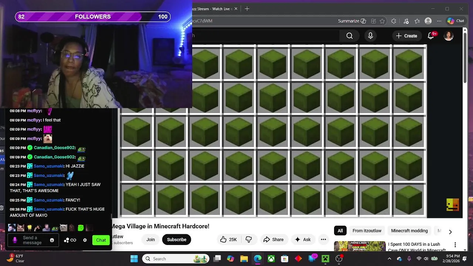The image size is (473, 266).
Task: Select the All filter chip
Action: (x=340, y=231)
